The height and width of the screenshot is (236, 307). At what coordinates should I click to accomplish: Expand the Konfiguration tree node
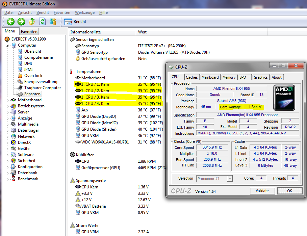pyautogui.click(x=7, y=167)
